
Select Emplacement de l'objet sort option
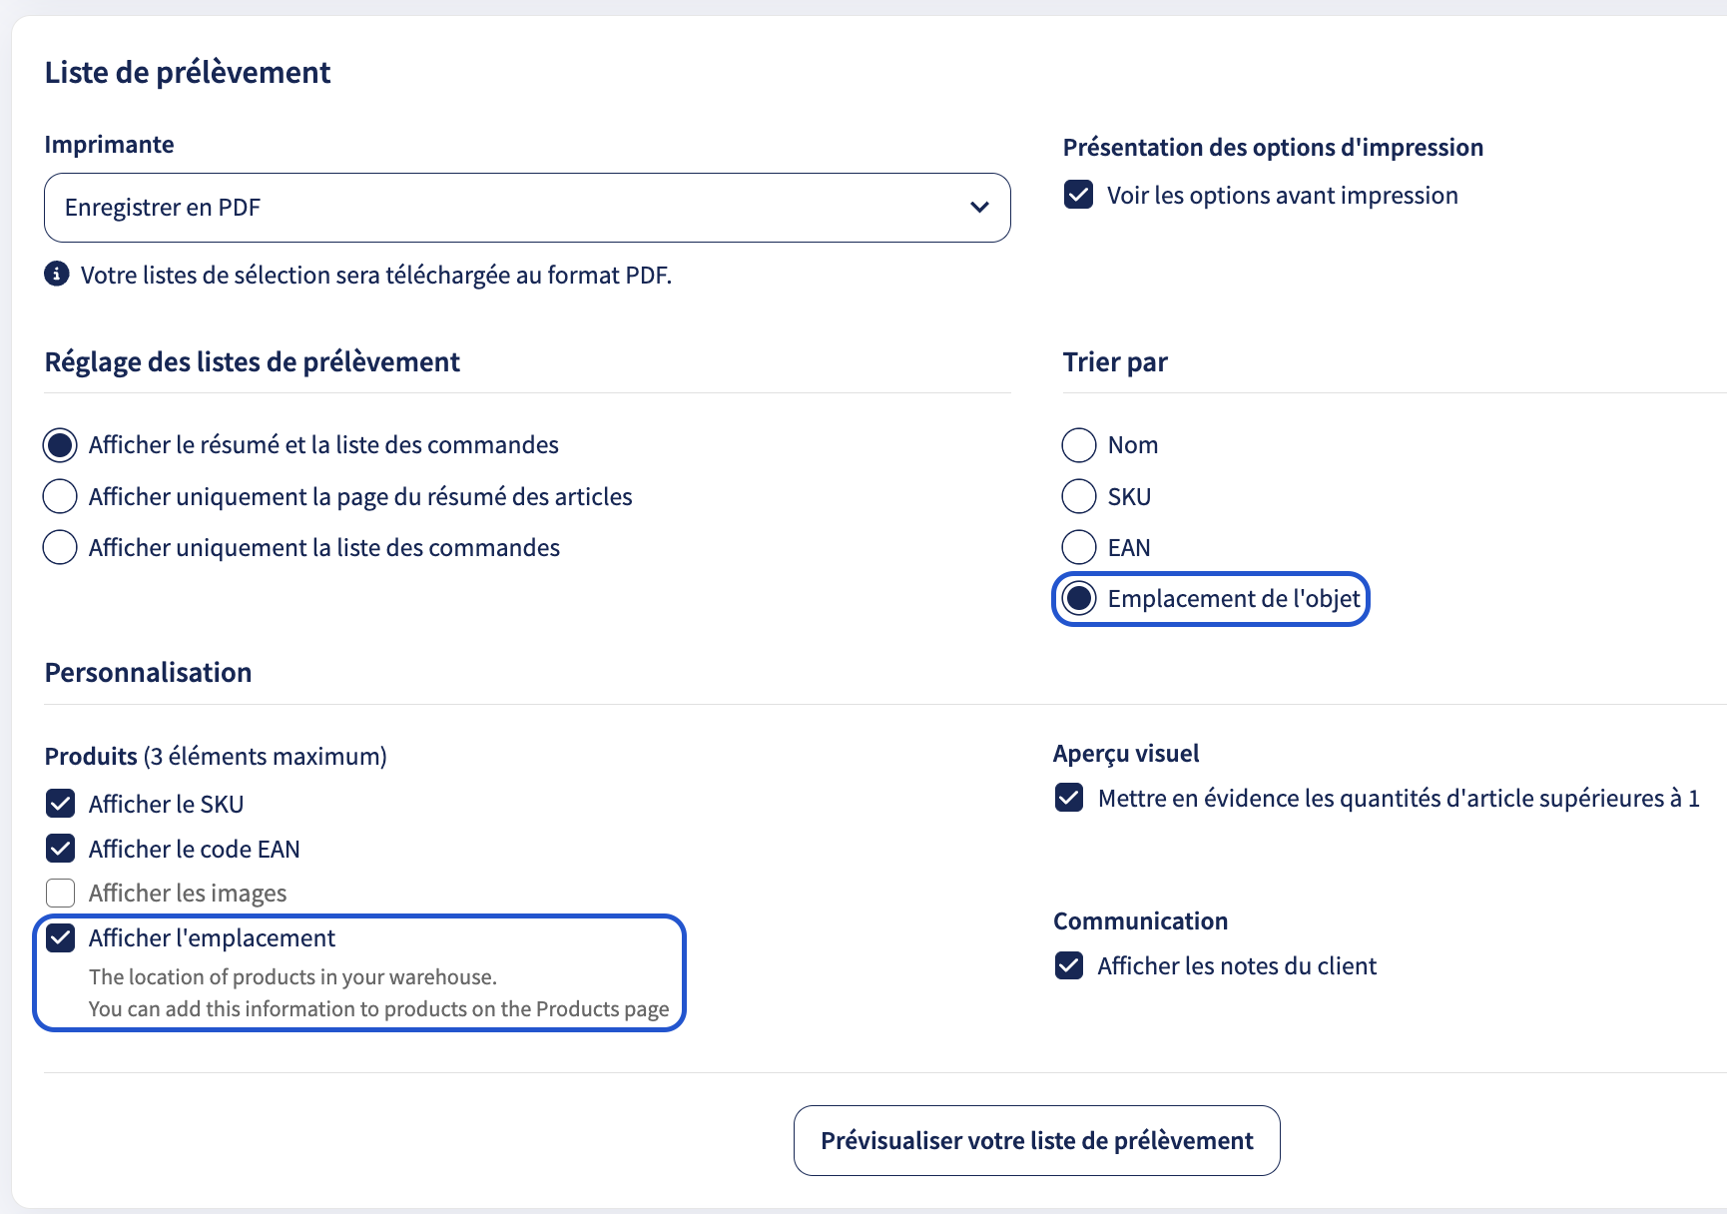point(1079,598)
